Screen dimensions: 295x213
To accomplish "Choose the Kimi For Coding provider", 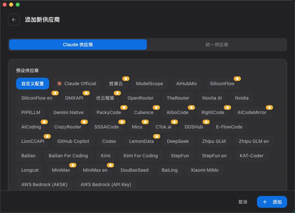I will (x=141, y=156).
